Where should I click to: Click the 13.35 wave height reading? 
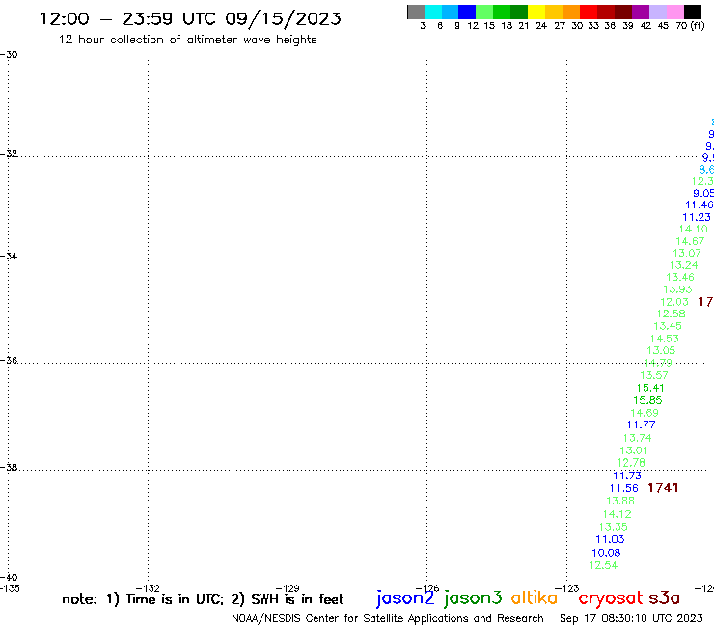[614, 527]
